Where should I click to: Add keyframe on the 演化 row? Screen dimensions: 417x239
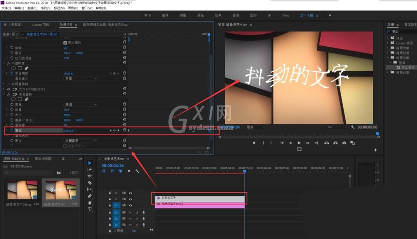(x=115, y=131)
